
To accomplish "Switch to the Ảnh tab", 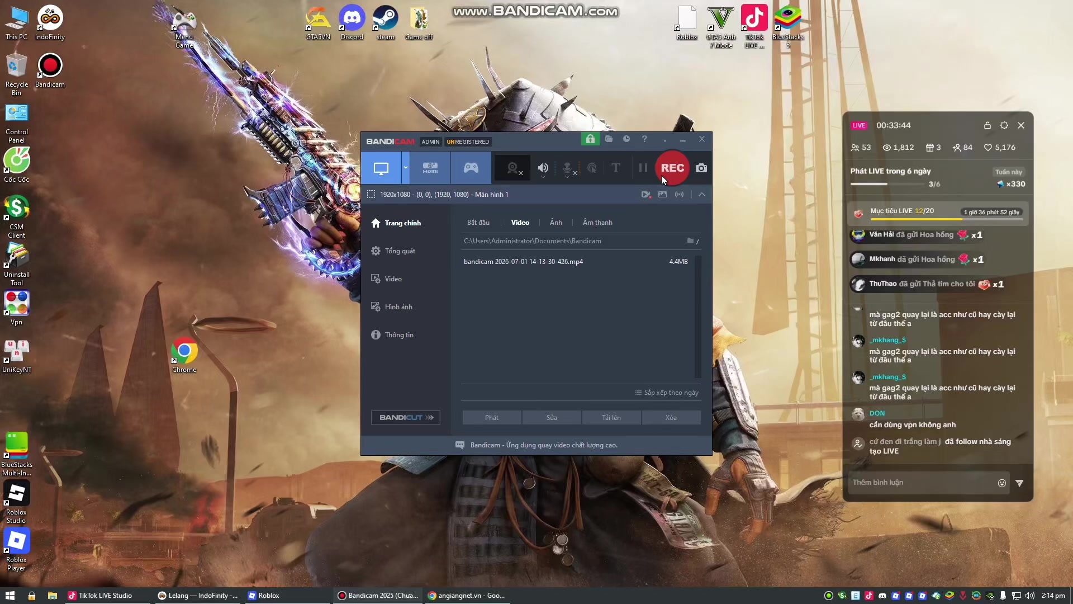I will click(556, 223).
